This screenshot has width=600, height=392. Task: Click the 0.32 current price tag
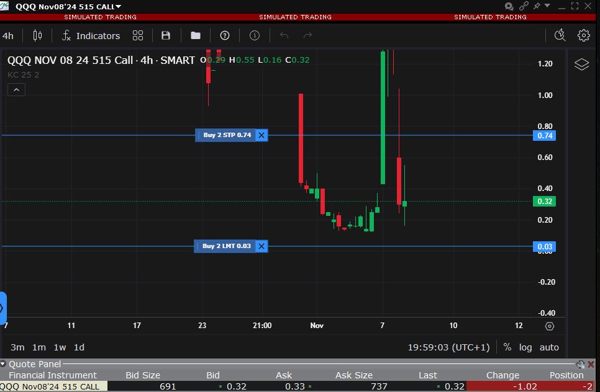click(544, 202)
